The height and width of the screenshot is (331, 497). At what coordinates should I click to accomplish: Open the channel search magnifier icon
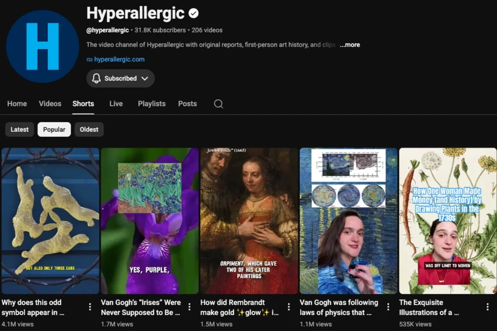(x=218, y=104)
